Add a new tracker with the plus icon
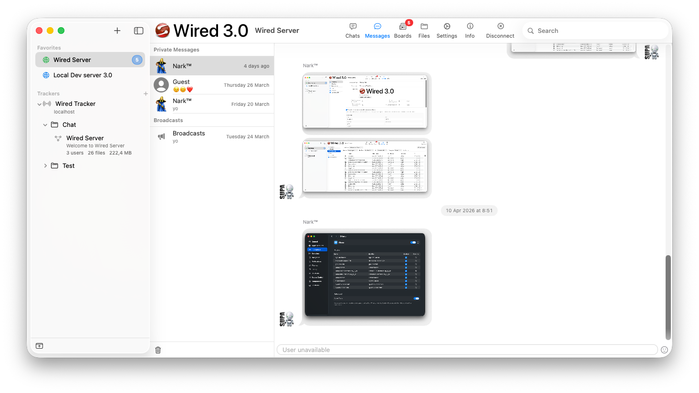Image resolution: width=699 pixels, height=393 pixels. [146, 93]
